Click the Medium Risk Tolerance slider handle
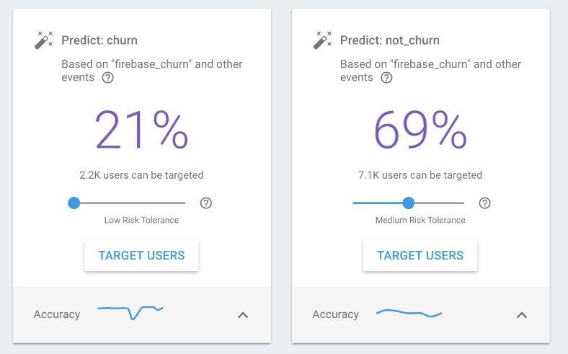The image size is (568, 354). [x=408, y=203]
